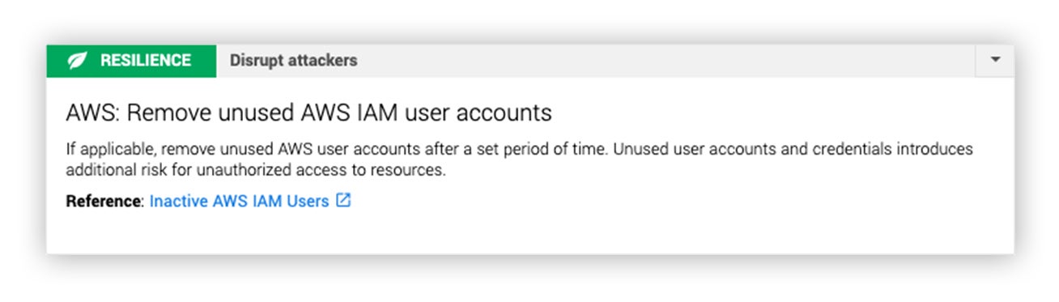1059x302 pixels.
Task: Click description line starting with If applicable
Action: [519, 150]
